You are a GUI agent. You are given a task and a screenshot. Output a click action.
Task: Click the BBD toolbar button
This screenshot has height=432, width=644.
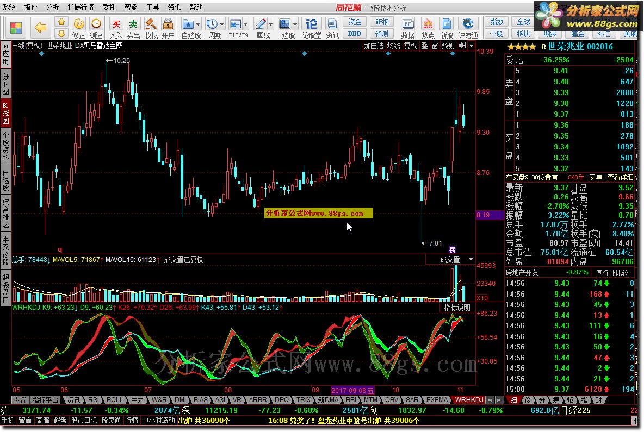coord(355,34)
